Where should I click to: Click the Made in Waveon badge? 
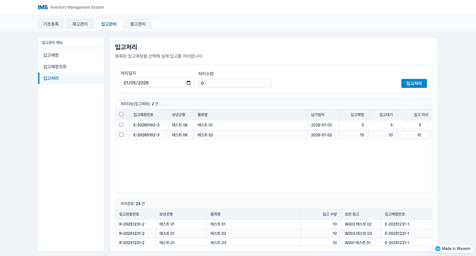[453, 249]
